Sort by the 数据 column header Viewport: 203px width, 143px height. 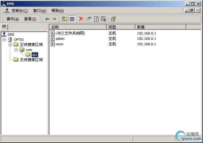(x=161, y=27)
